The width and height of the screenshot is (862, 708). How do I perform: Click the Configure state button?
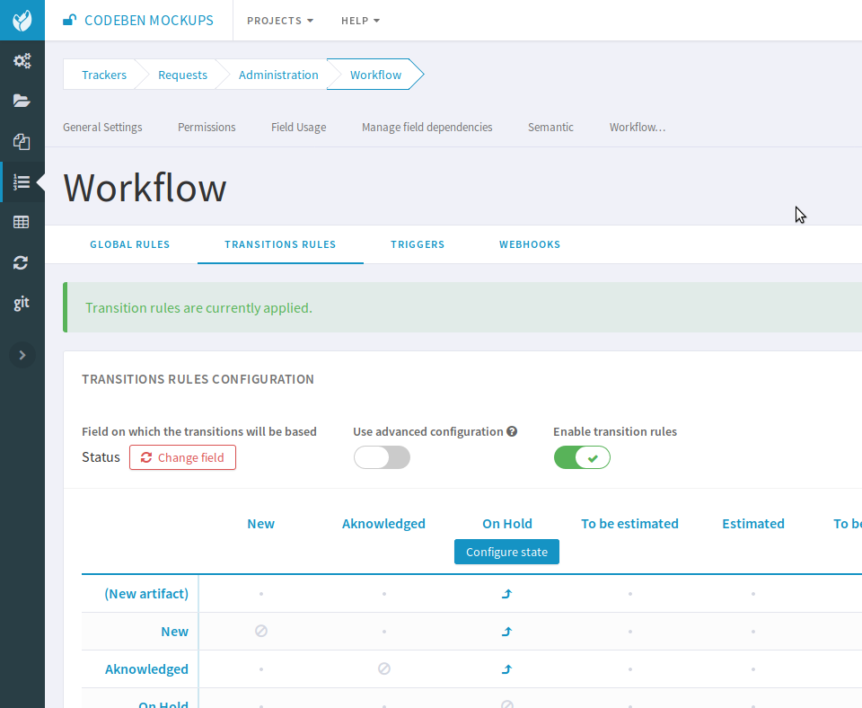[506, 552]
